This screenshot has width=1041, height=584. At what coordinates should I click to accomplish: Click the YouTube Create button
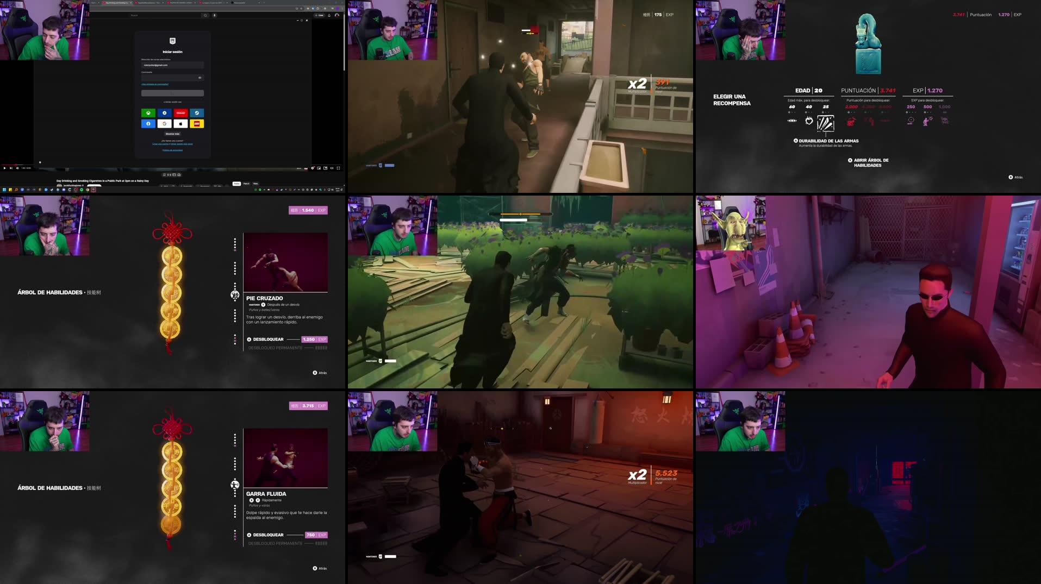(320, 15)
